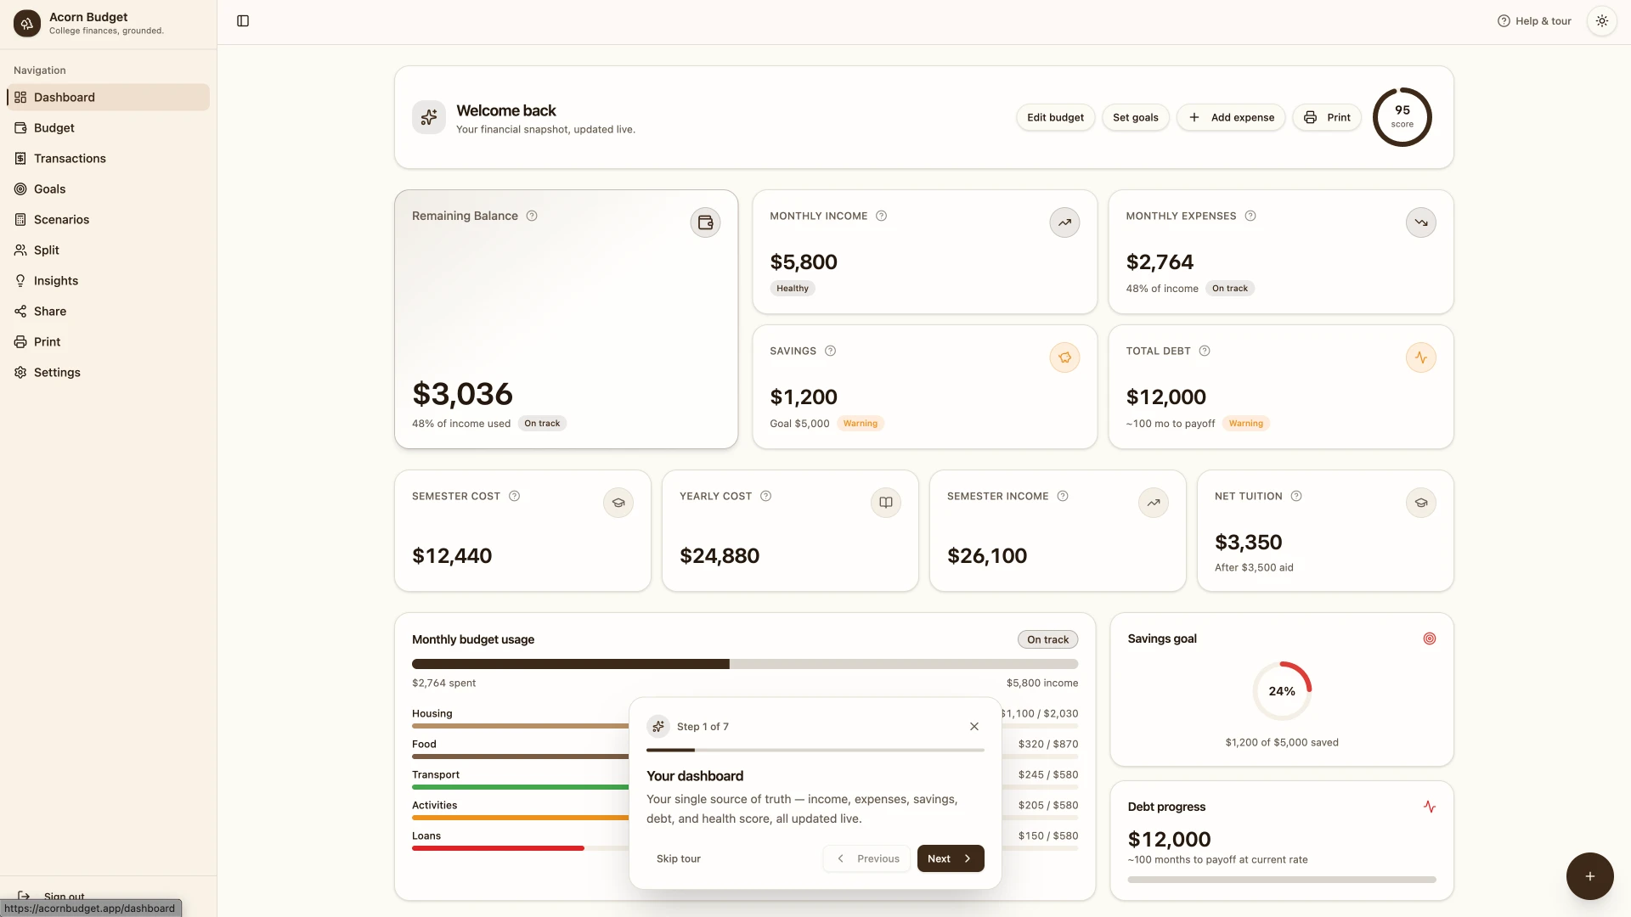Viewport: 1631px width, 917px height.
Task: Show Total Debt help icon
Action: coord(1204,351)
